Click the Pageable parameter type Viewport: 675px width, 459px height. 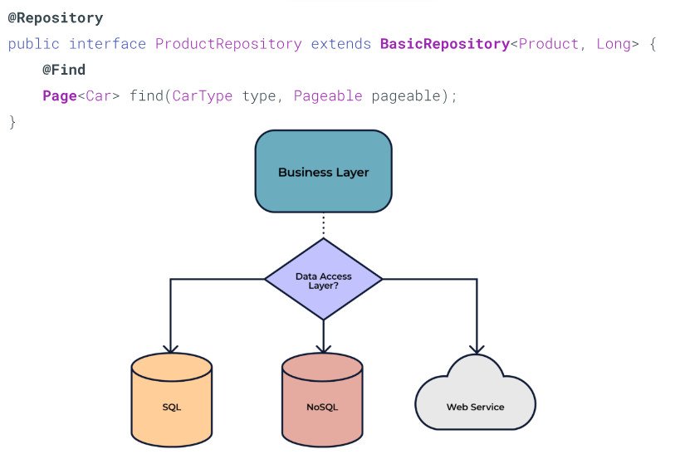(x=328, y=95)
